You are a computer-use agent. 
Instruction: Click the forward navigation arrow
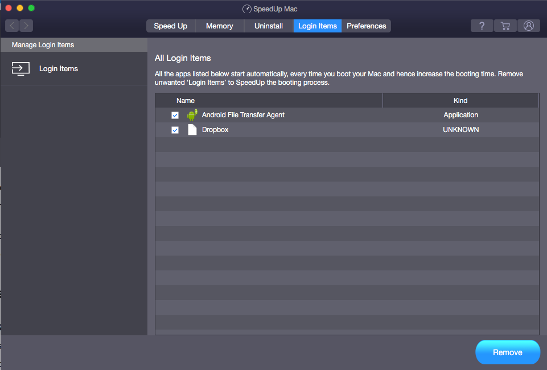coord(26,26)
